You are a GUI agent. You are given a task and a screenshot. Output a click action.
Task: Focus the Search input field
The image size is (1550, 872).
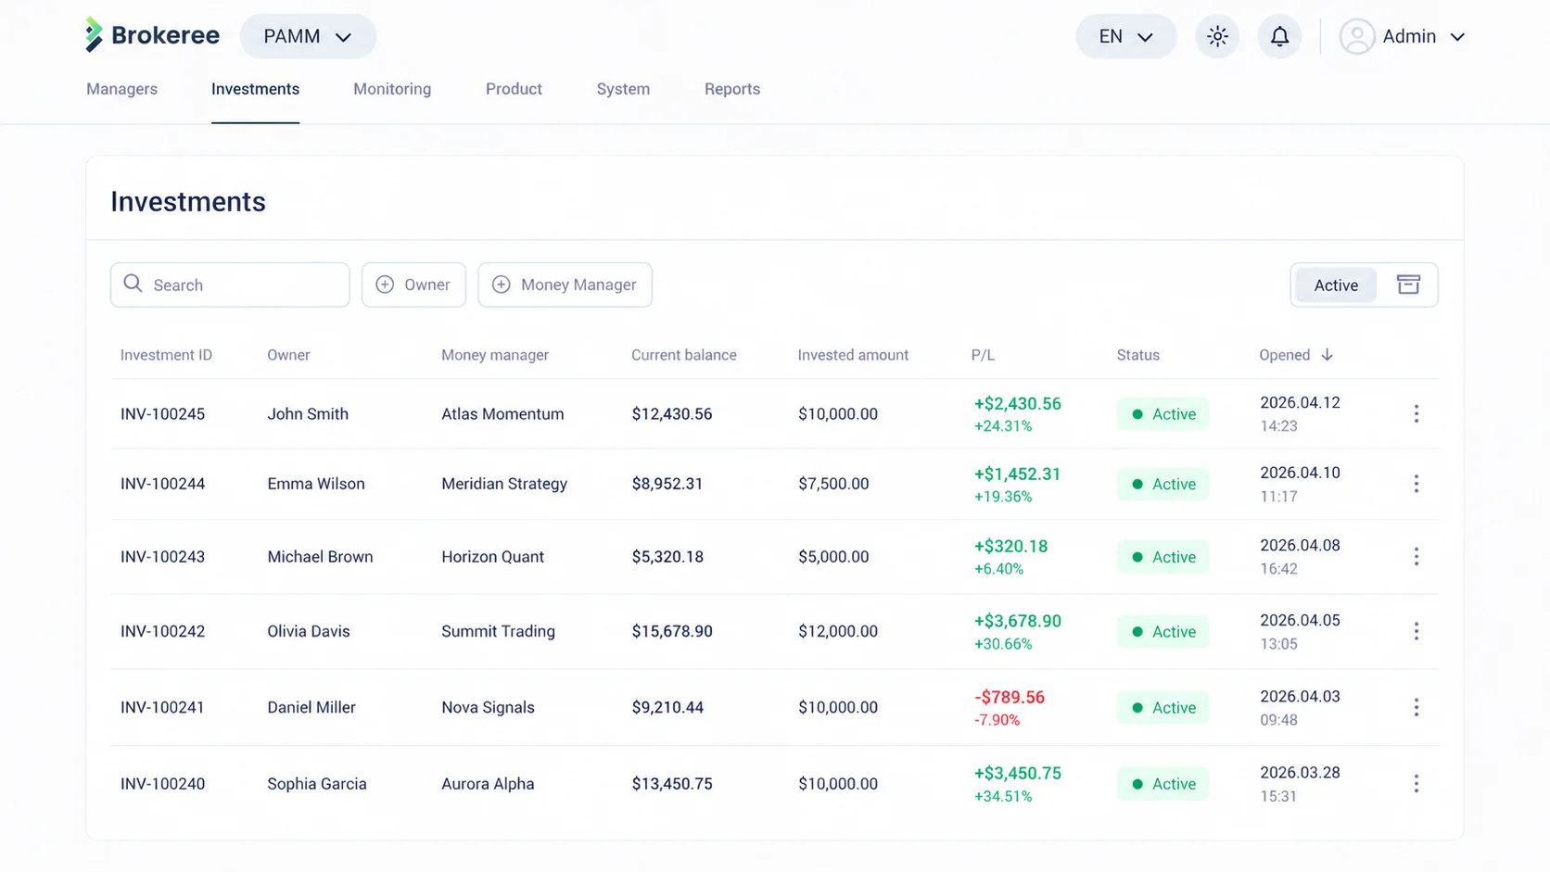pos(230,284)
